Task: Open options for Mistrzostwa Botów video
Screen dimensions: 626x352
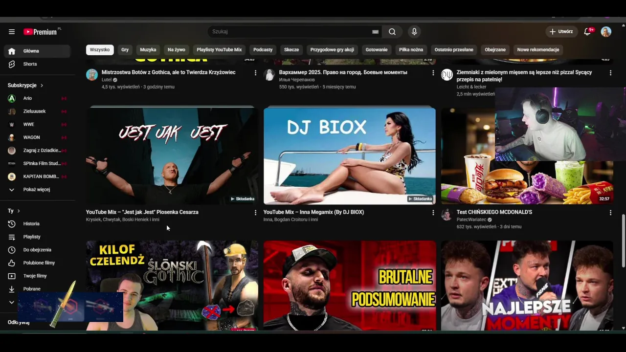Action: (x=255, y=73)
